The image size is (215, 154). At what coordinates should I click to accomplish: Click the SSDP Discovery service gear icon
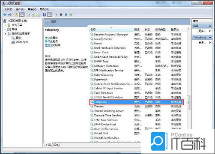[92, 75]
